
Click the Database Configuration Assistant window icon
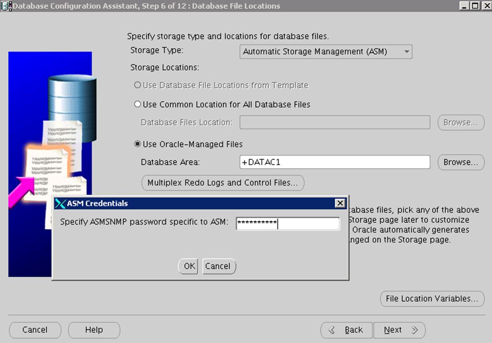click(5, 6)
